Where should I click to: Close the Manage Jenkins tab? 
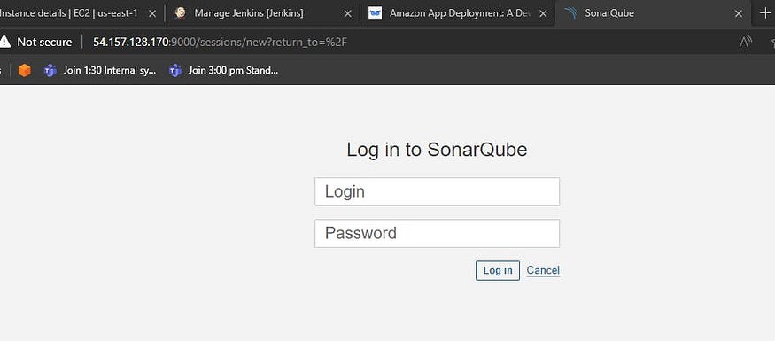click(x=347, y=14)
